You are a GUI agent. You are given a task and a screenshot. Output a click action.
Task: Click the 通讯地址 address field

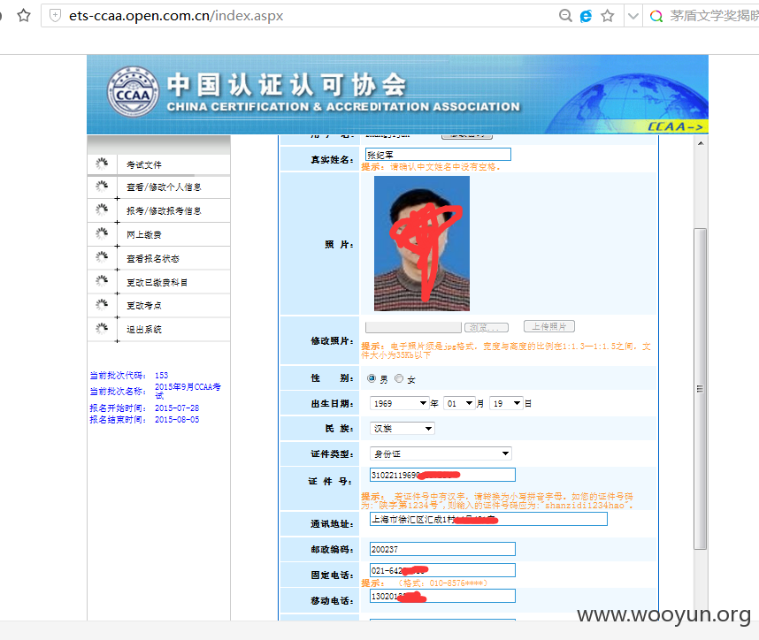(488, 519)
